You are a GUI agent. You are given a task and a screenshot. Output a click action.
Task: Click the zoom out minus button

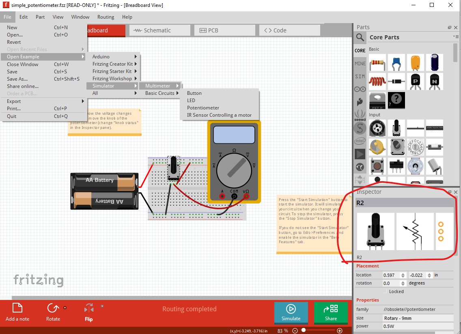[x=295, y=331]
